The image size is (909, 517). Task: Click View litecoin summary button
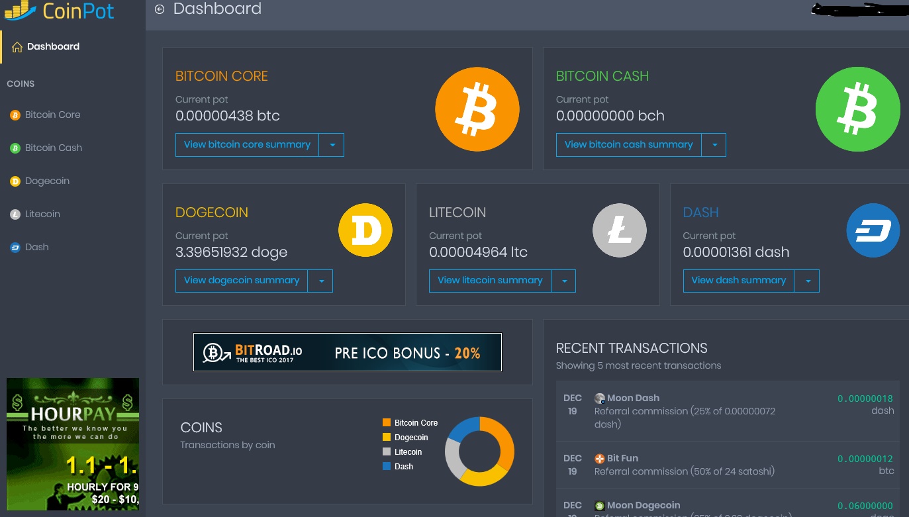tap(490, 281)
